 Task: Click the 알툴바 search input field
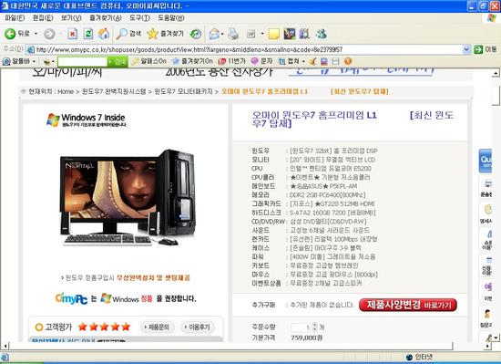click(82, 61)
